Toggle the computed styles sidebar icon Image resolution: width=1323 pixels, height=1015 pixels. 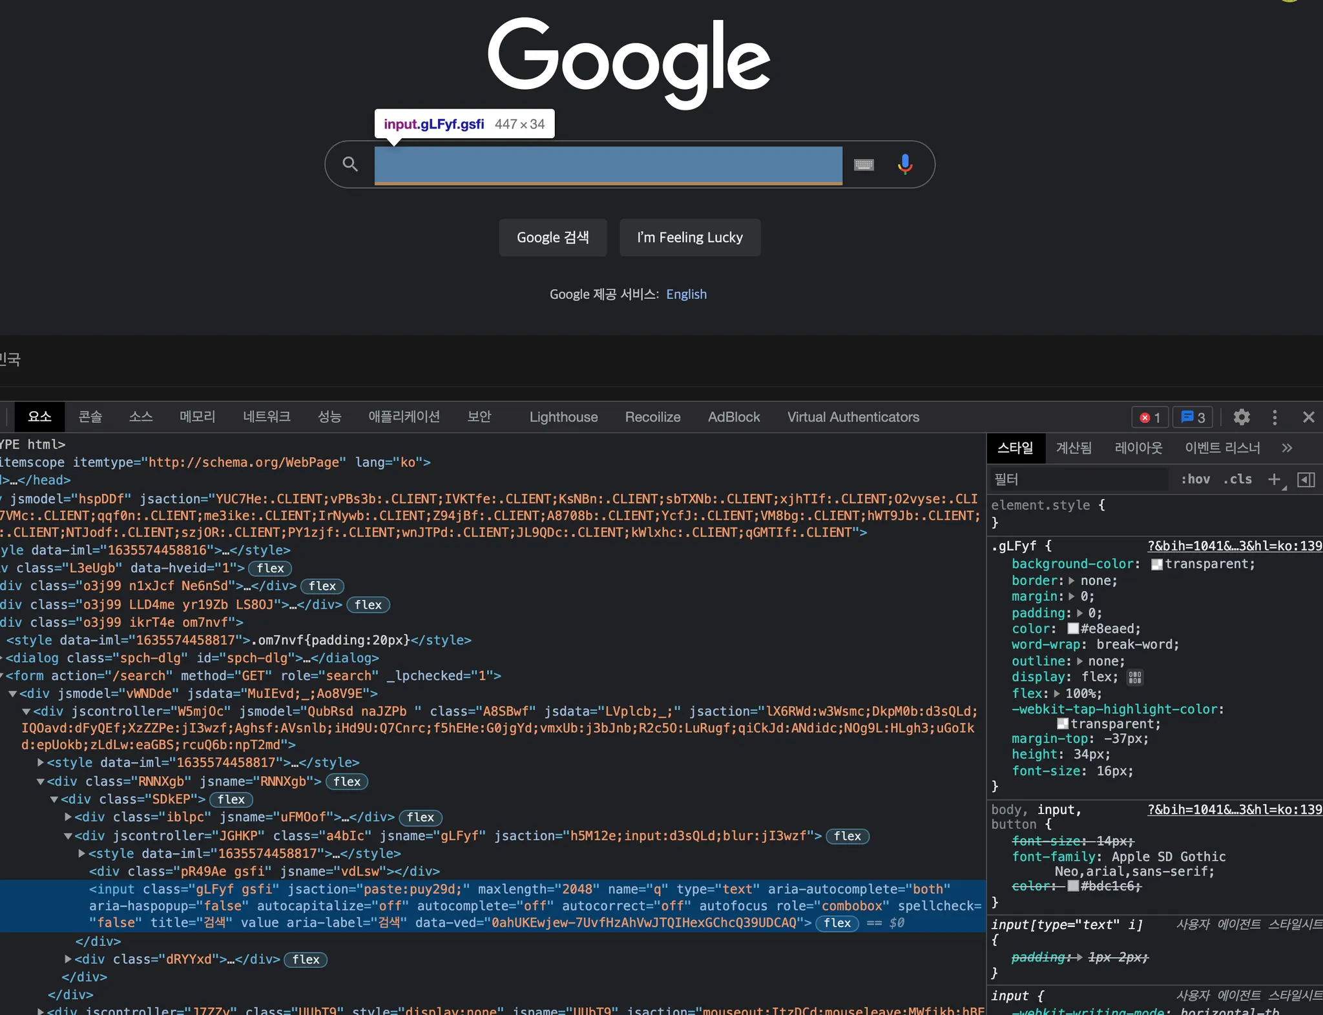(1306, 479)
